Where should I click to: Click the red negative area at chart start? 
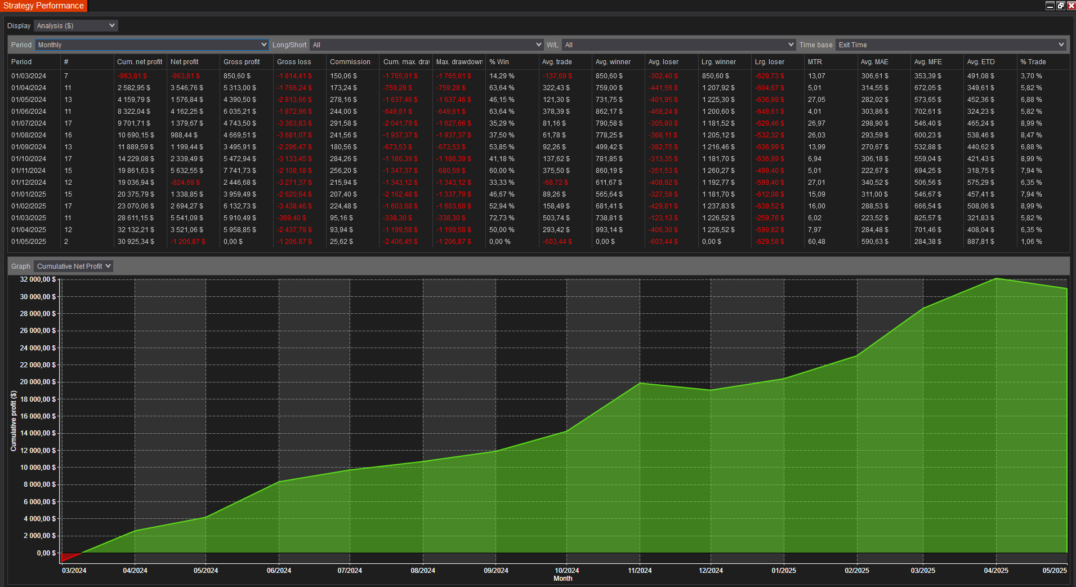[69, 557]
